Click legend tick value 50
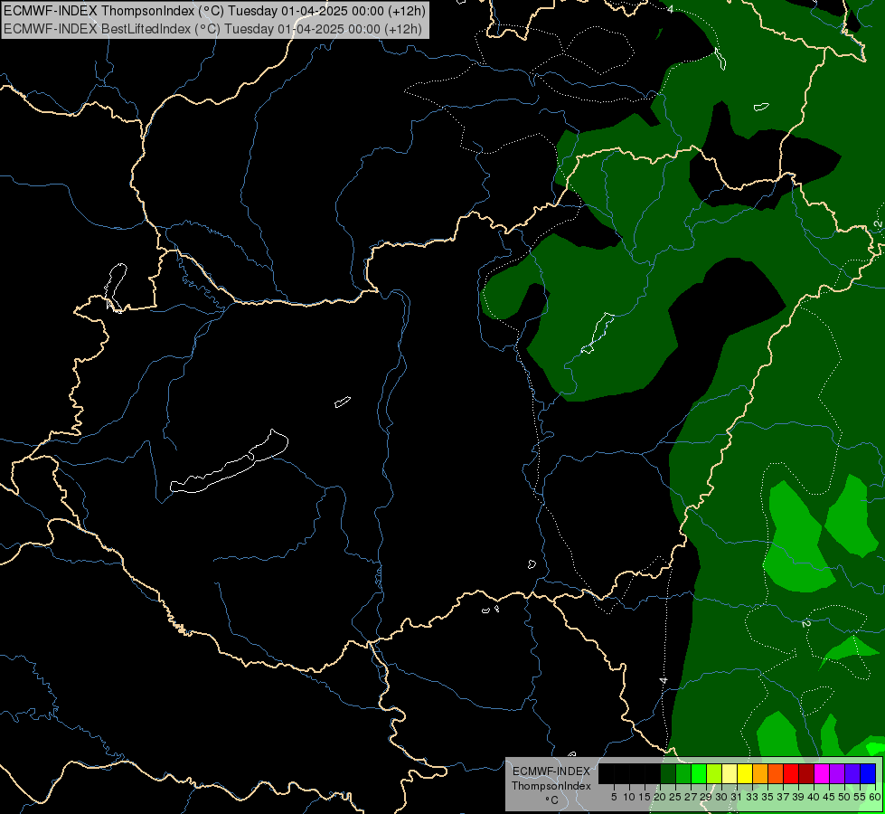The height and width of the screenshot is (814, 885). pyautogui.click(x=844, y=797)
